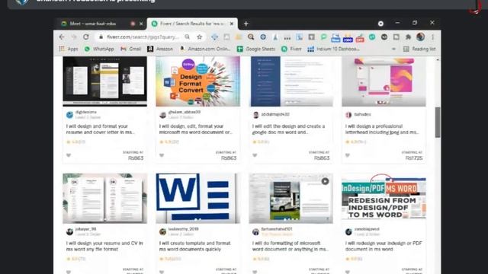Screen dimensions: 488x274
Task: Favorite the google doc ms word gig
Action: pos(255,155)
